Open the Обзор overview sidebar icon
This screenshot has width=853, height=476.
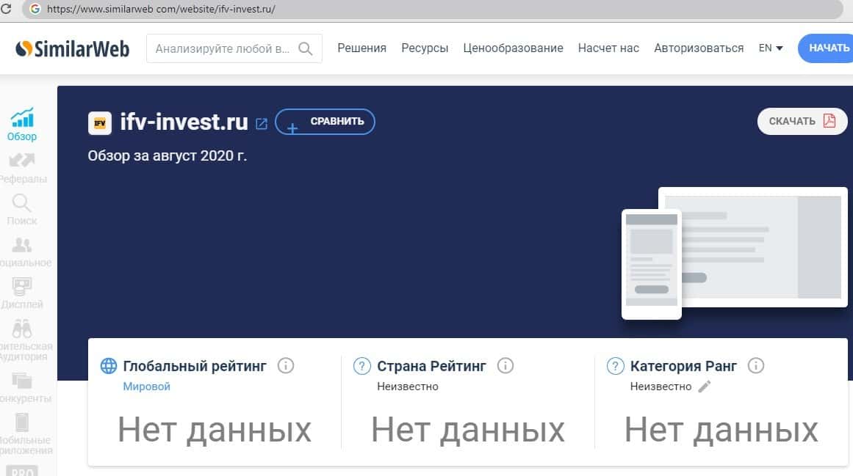(22, 118)
